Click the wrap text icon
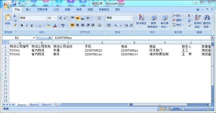Screen dimensions: 216x113 (99, 18)
